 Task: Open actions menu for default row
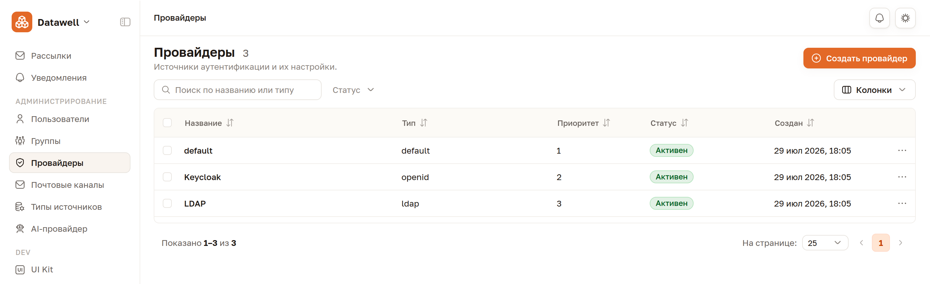coord(902,150)
